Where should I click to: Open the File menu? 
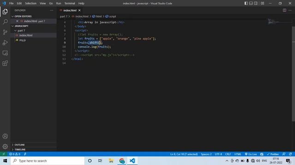[x=11, y=3]
